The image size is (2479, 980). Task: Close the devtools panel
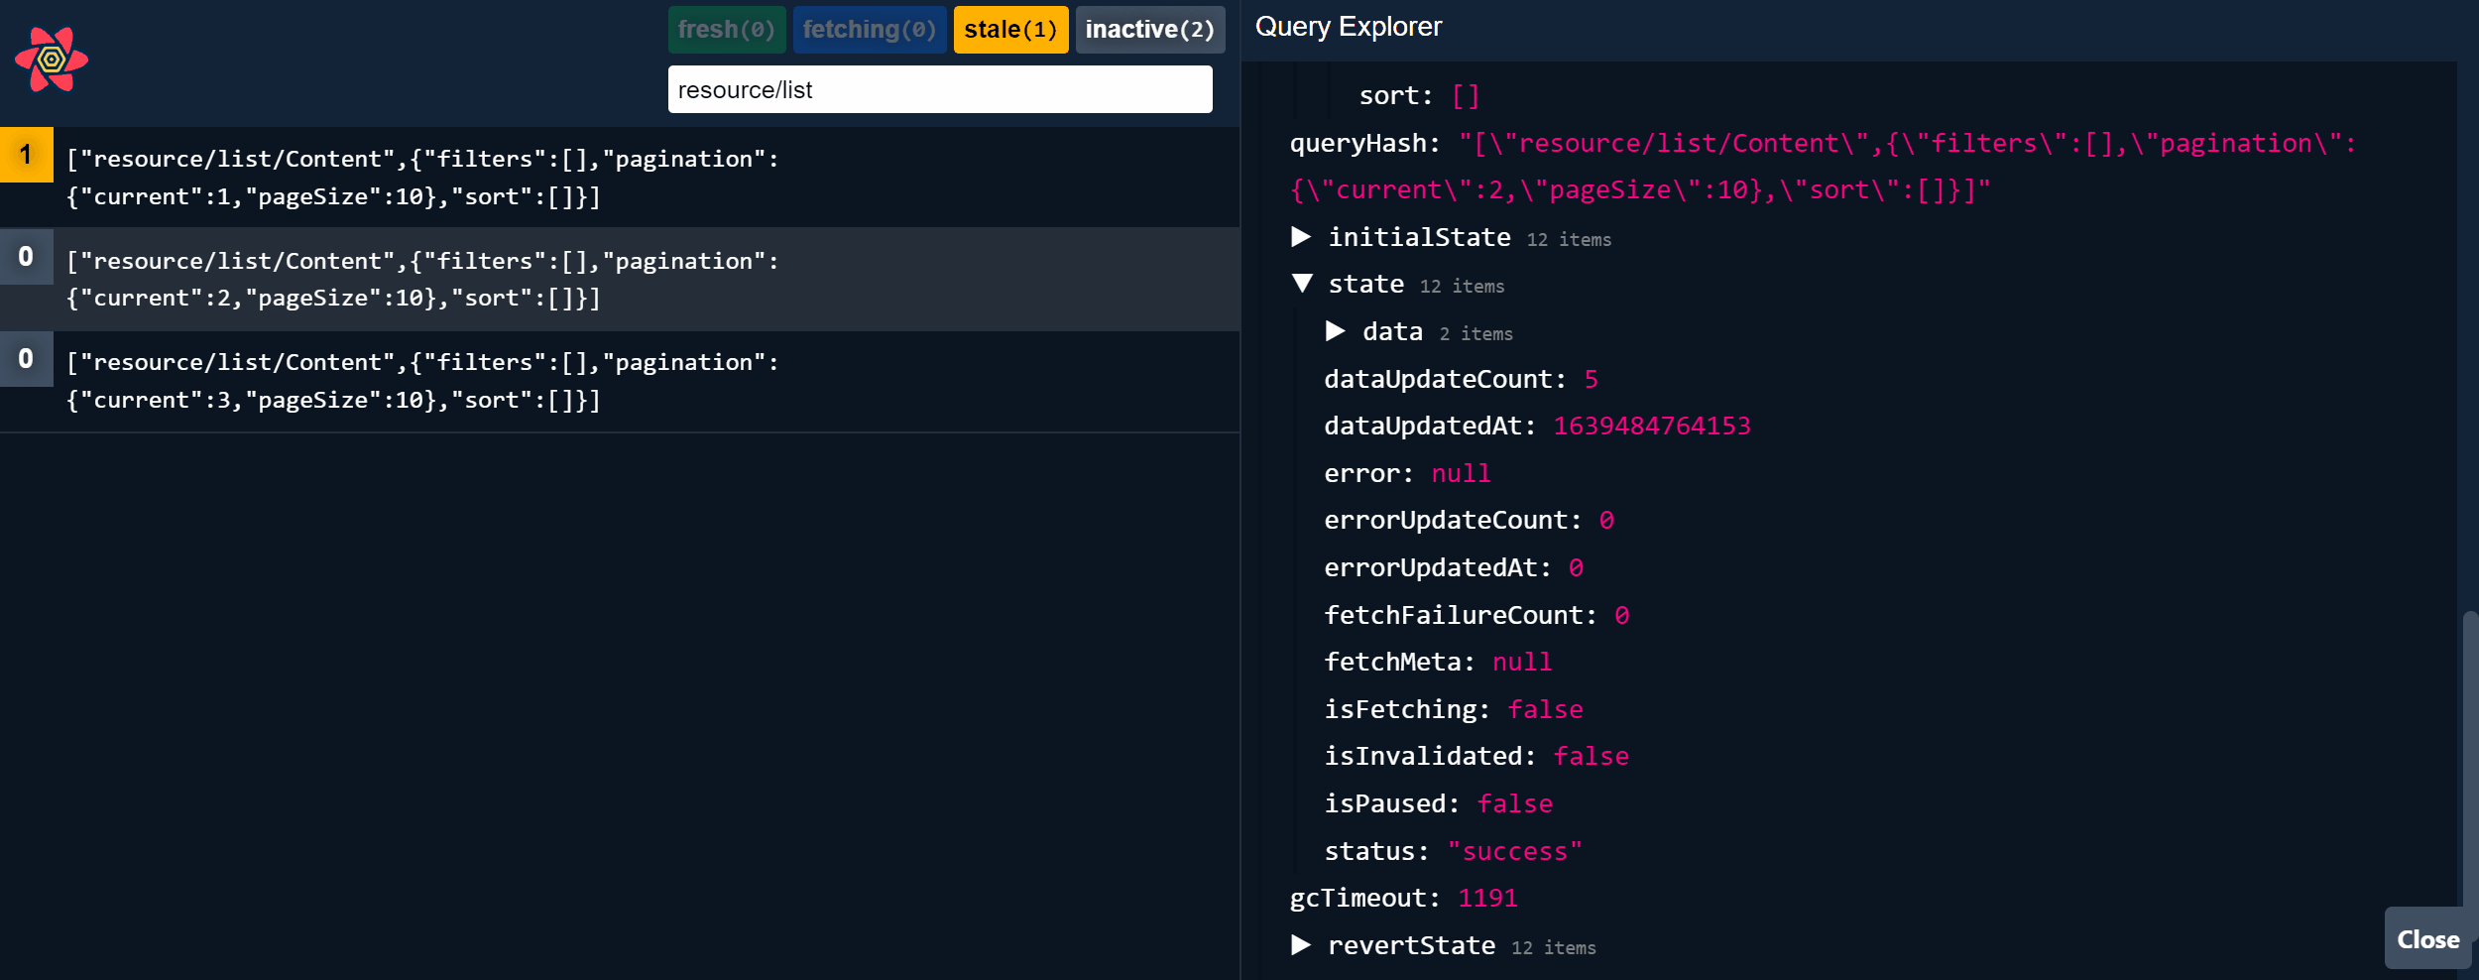tap(2427, 939)
